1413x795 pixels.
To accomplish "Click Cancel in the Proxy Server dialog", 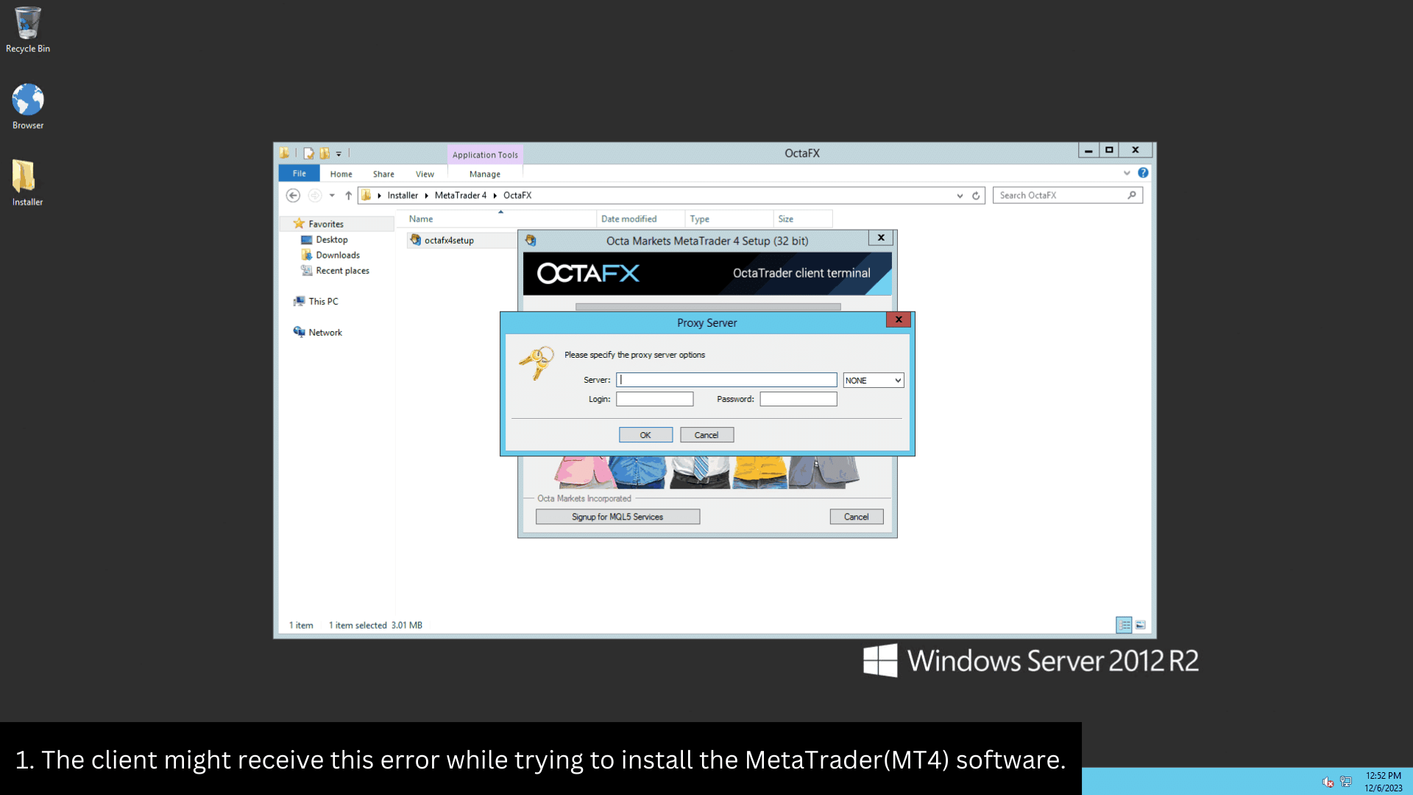I will (706, 435).
